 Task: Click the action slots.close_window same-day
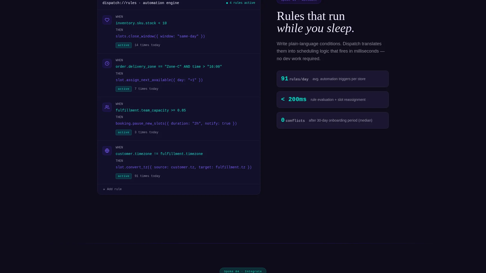(x=160, y=36)
